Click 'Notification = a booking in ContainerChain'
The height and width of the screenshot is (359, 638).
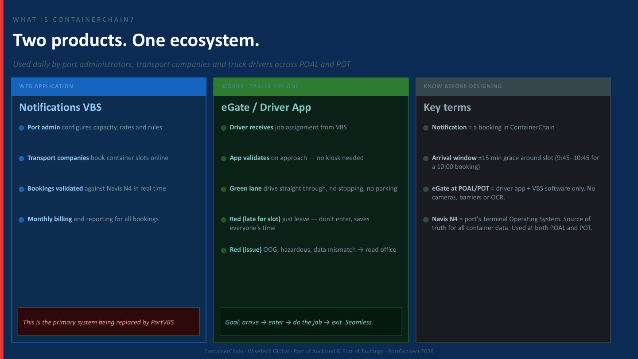pyautogui.click(x=493, y=127)
